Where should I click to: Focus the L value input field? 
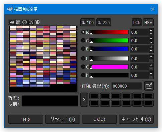click(140, 58)
